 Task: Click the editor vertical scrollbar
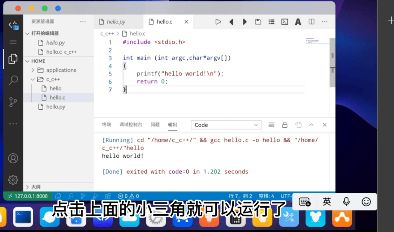click(x=332, y=62)
